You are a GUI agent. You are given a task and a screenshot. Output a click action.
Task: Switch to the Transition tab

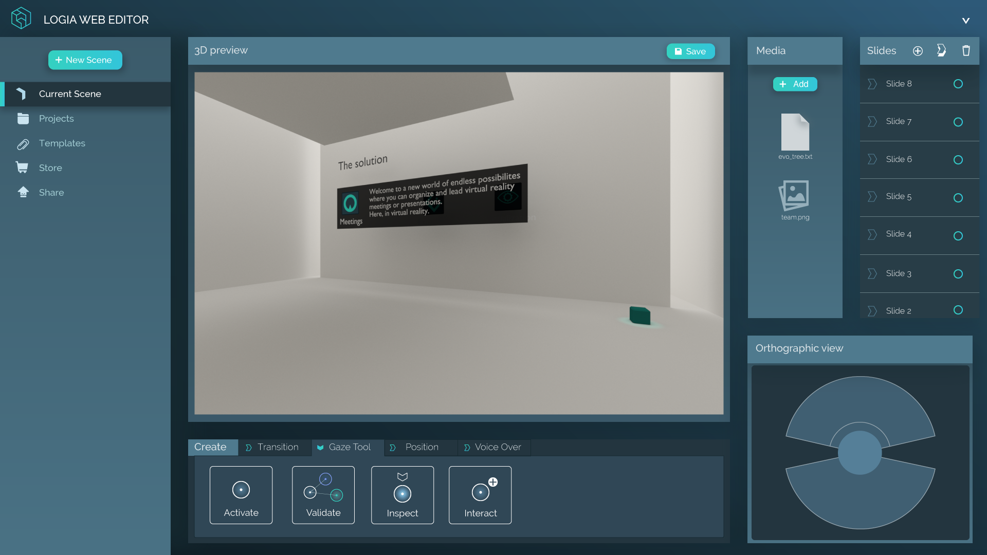(272, 447)
